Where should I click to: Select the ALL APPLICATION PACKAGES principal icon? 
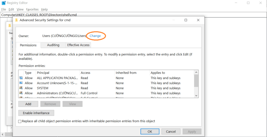pos(21,78)
